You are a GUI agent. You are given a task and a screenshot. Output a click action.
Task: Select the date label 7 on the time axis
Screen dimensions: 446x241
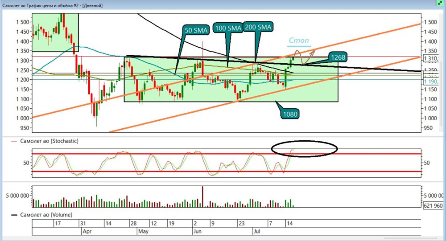coord(271,223)
